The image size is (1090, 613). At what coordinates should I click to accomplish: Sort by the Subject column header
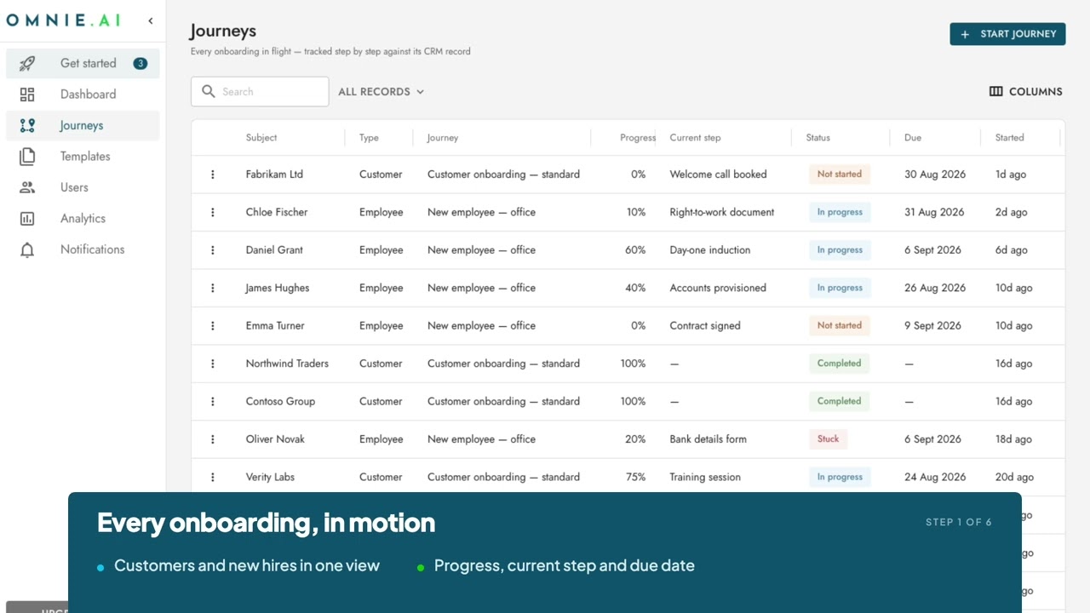261,138
